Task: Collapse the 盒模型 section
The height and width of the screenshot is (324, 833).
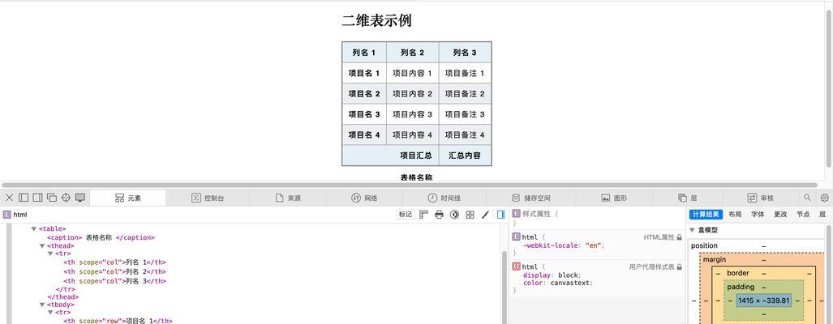Action: tap(692, 230)
